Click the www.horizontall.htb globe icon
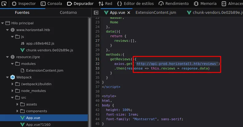Viewport: 243px width, 127px height. pyautogui.click(x=13, y=30)
